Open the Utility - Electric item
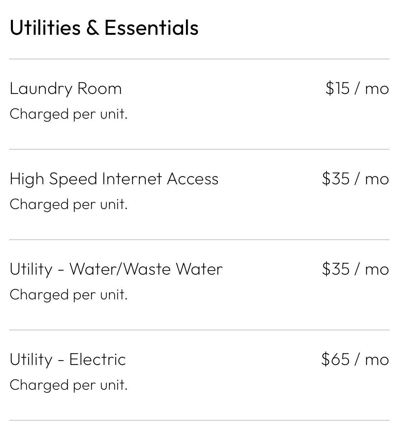Viewport: 401px width, 437px height. coord(199,375)
